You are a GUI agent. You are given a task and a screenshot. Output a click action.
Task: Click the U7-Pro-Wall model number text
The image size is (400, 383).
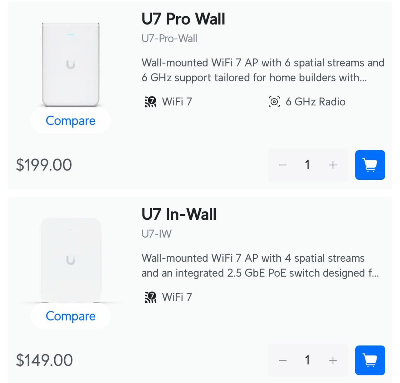tap(169, 38)
